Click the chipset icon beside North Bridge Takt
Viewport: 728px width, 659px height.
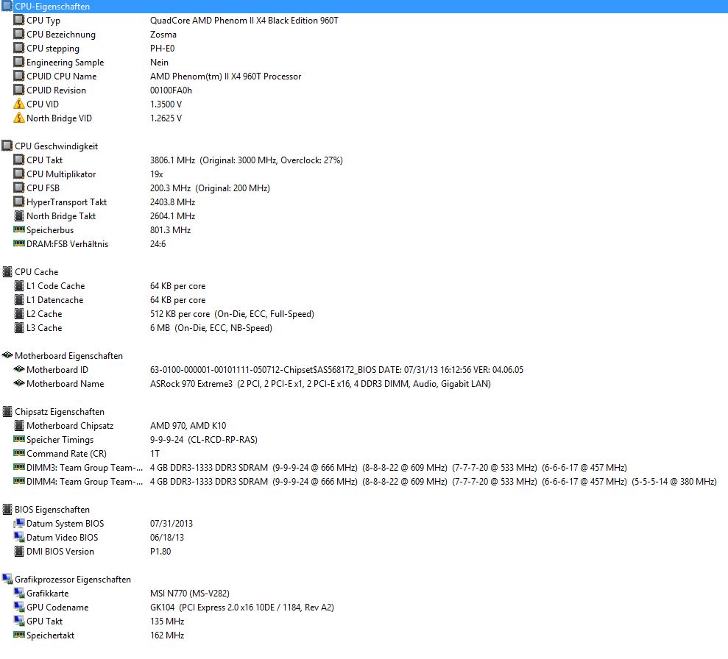[18, 215]
